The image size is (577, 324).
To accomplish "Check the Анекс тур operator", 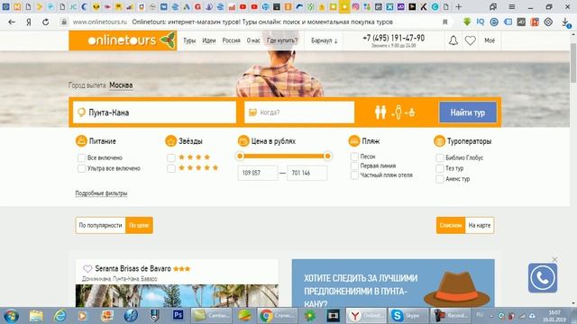I will (x=440, y=179).
